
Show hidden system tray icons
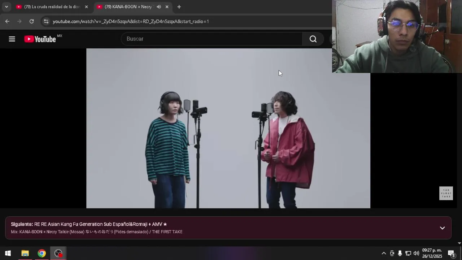pos(384,253)
